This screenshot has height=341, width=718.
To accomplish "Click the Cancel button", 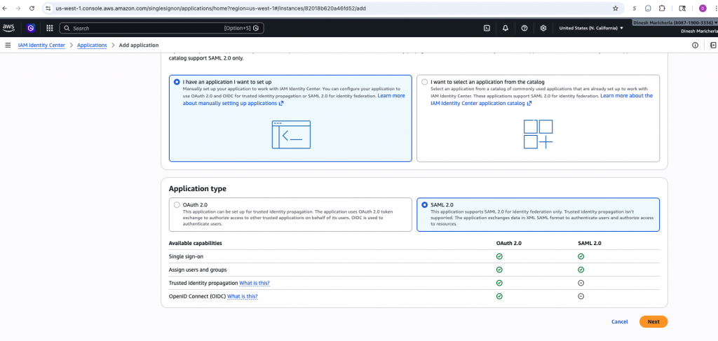I will coord(619,321).
